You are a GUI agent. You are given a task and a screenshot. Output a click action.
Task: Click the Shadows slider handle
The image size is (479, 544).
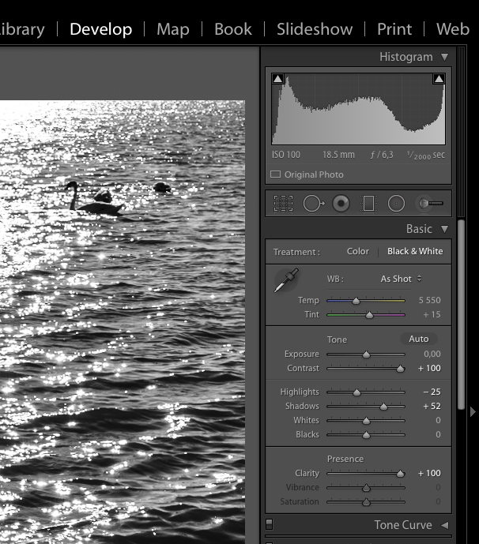tap(383, 407)
